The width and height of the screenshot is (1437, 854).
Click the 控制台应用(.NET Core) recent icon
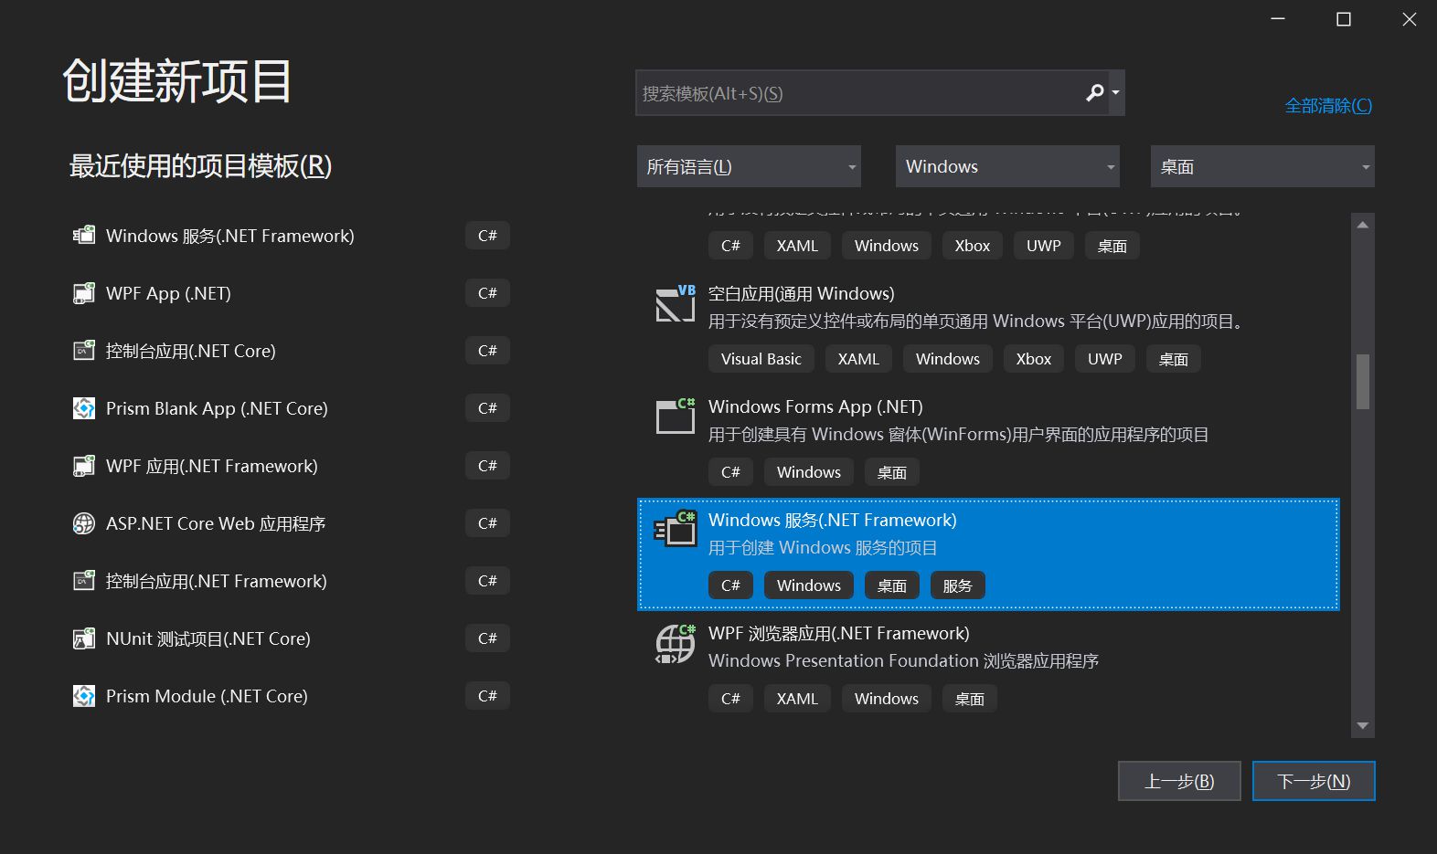(84, 351)
